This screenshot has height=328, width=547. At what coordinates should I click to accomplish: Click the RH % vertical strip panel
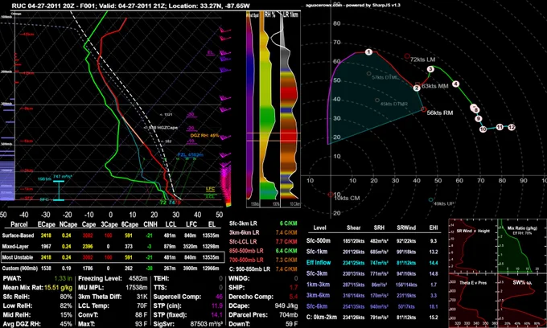point(270,109)
